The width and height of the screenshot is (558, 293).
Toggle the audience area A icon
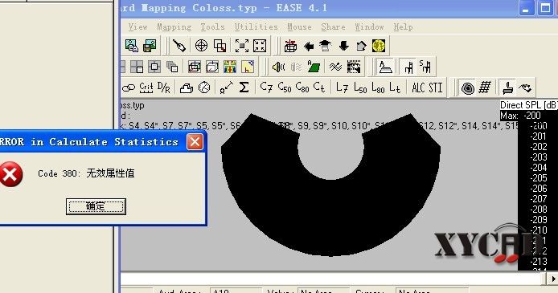(x=385, y=67)
